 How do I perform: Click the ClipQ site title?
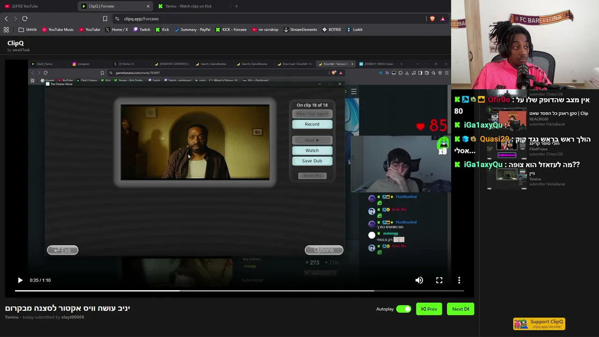(15, 43)
